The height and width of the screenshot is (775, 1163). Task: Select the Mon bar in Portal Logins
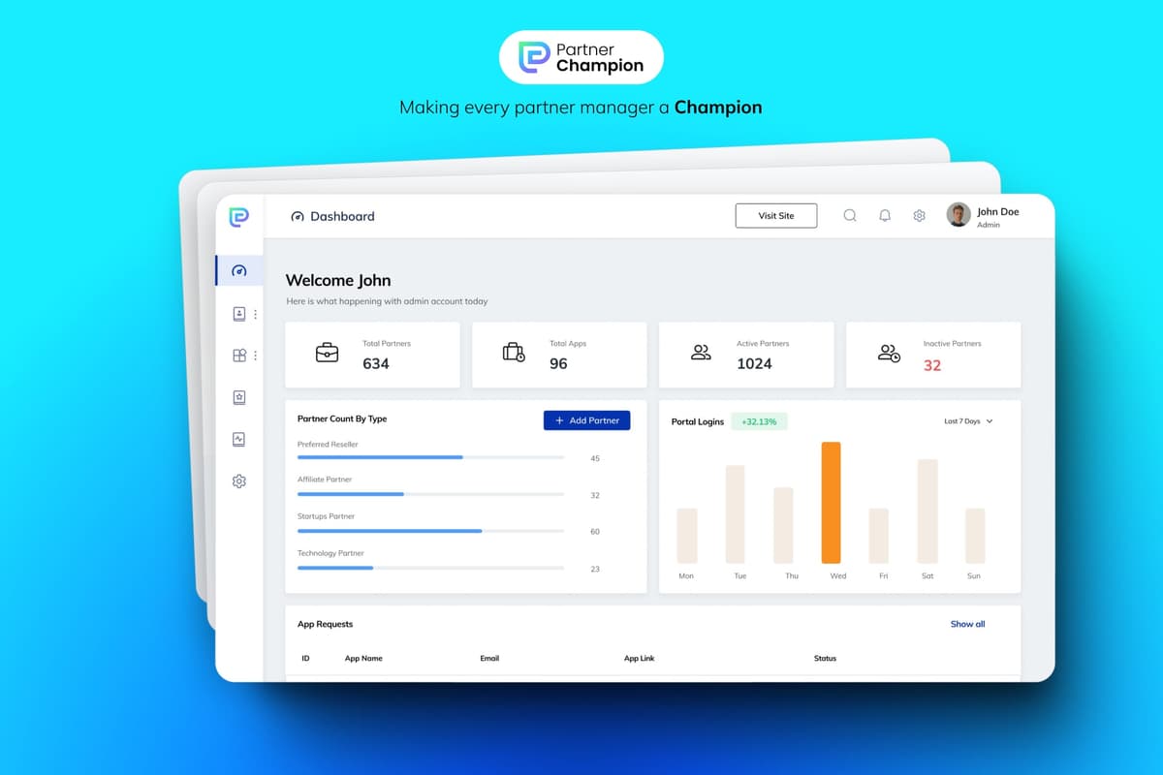pyautogui.click(x=687, y=536)
